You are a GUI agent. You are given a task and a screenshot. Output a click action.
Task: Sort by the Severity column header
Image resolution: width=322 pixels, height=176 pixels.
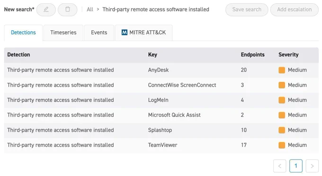click(288, 54)
